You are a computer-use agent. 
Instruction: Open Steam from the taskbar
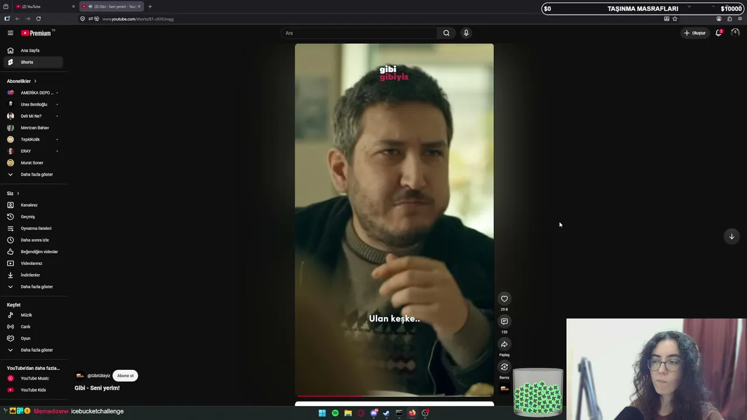[x=386, y=413]
